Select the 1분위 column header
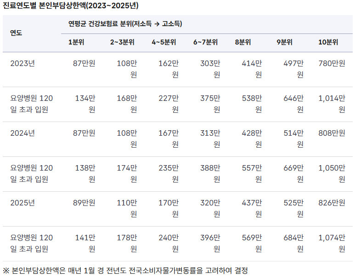The height and width of the screenshot is (277, 355). click(76, 42)
